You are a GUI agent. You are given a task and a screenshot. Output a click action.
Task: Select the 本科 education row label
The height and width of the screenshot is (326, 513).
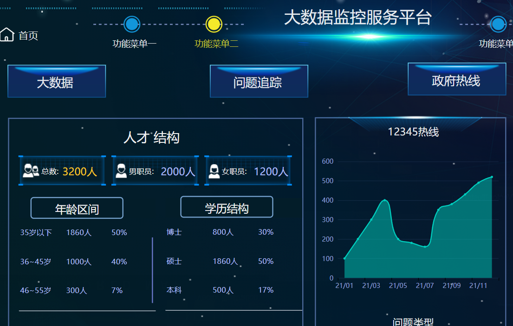coord(174,290)
